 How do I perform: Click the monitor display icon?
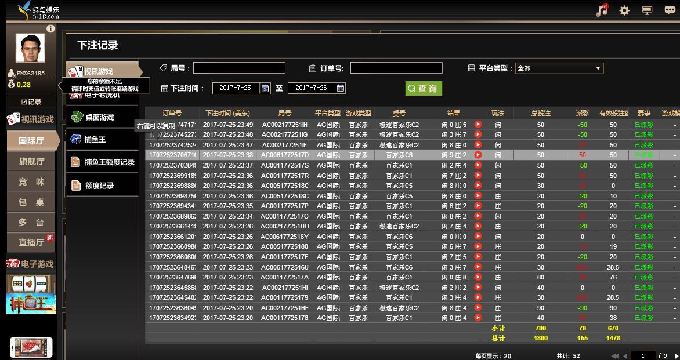pos(647,10)
